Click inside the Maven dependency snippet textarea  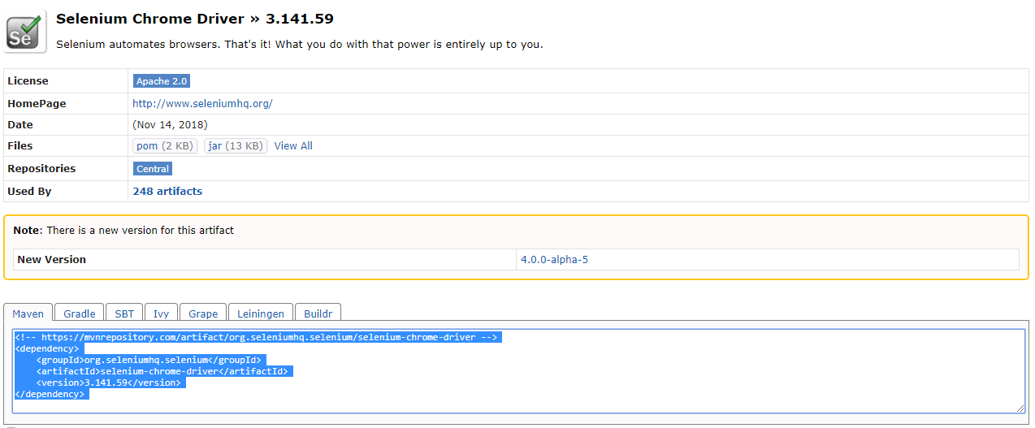point(518,371)
